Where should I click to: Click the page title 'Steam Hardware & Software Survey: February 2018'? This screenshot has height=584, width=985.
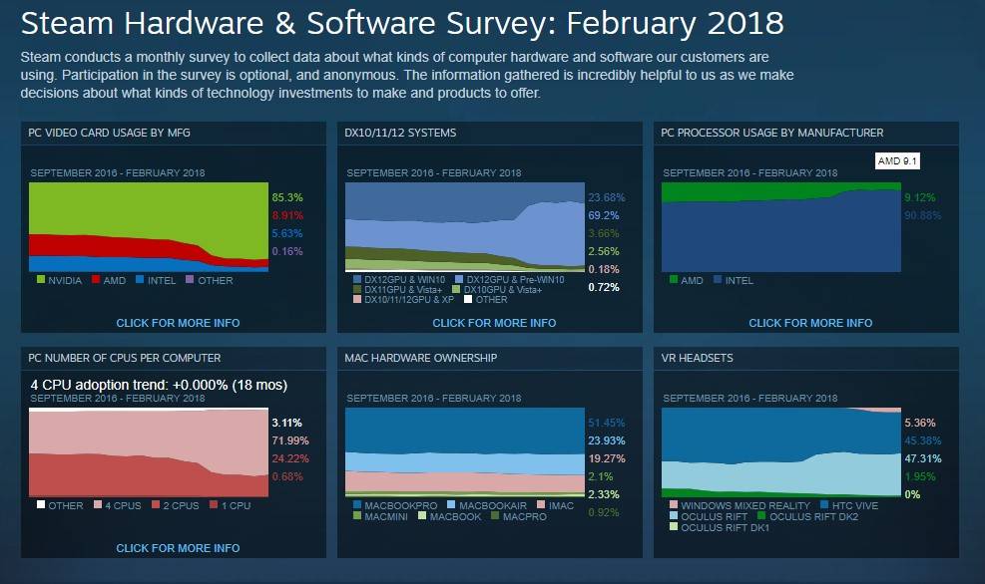402,23
